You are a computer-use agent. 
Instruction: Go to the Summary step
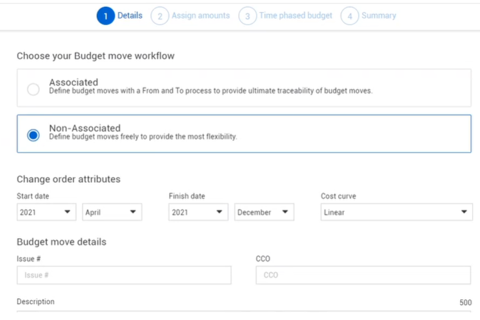[379, 15]
